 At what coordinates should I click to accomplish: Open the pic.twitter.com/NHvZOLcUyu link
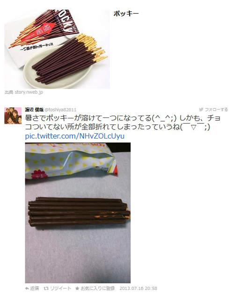75,136
